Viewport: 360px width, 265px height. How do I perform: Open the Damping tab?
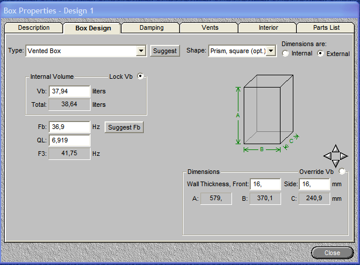151,28
